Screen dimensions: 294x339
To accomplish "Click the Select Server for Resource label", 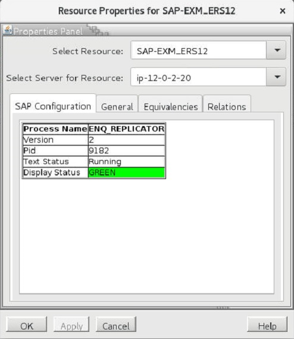I will (x=65, y=78).
